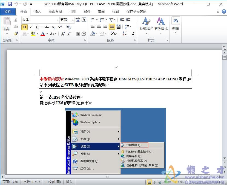Viewport: 227px width, 185px height.
Task: Open the font size dropdown
Action: pyautogui.click(x=72, y=20)
